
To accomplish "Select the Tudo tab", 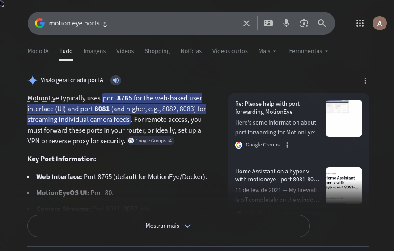I will (66, 51).
